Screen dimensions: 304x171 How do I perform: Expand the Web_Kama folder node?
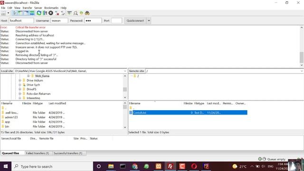click(x=28, y=76)
